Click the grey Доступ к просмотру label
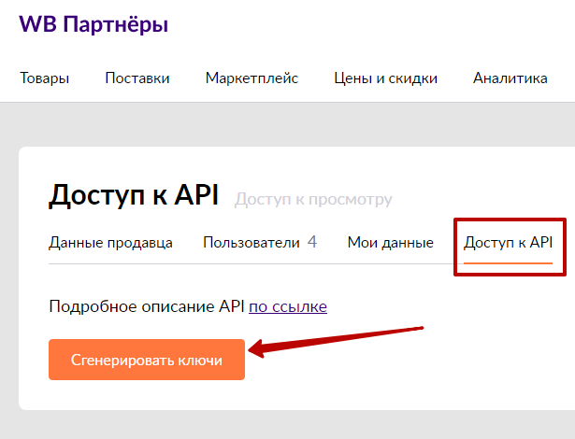The width and height of the screenshot is (575, 439). click(x=313, y=199)
